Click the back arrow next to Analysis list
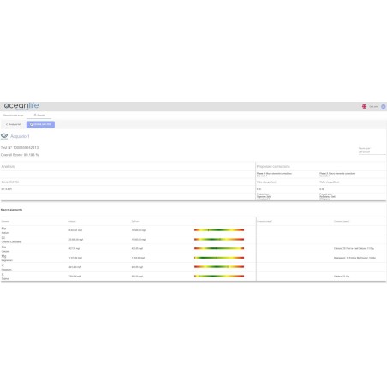Viewport: 387px width, 387px height. coord(7,124)
